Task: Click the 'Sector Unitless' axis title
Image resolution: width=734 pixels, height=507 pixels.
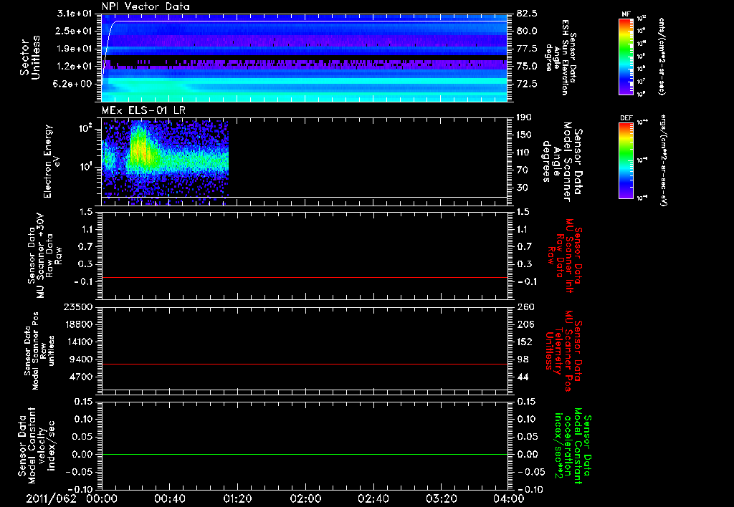Action: 30,57
